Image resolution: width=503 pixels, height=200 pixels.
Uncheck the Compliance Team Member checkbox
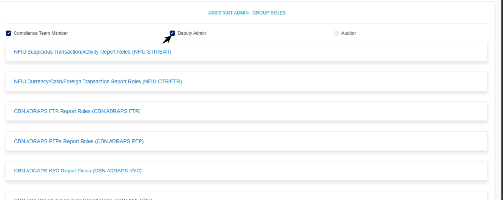pos(8,33)
